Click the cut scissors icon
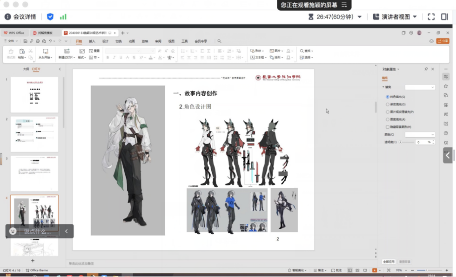 pyautogui.click(x=31, y=51)
